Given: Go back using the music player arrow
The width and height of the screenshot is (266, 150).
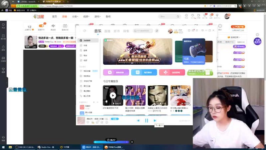Looking at the screenshot, I should coord(80,31).
